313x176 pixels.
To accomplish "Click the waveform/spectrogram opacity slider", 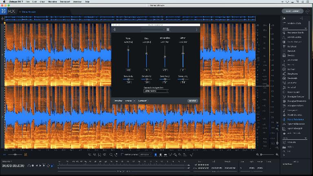I will pyautogui.click(x=15, y=154).
